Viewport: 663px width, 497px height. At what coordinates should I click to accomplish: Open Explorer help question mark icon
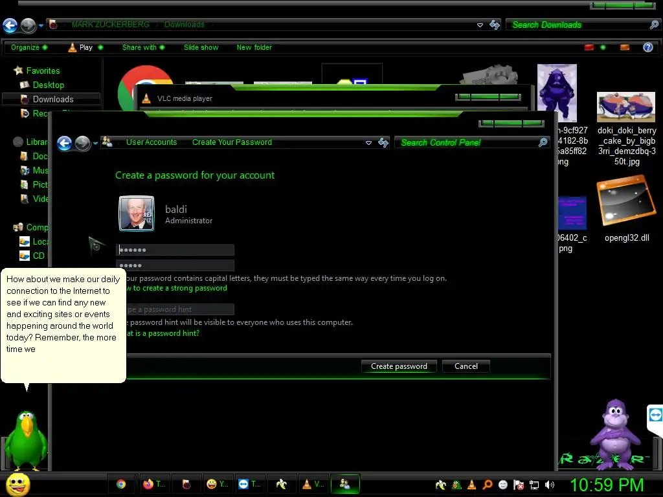point(647,47)
